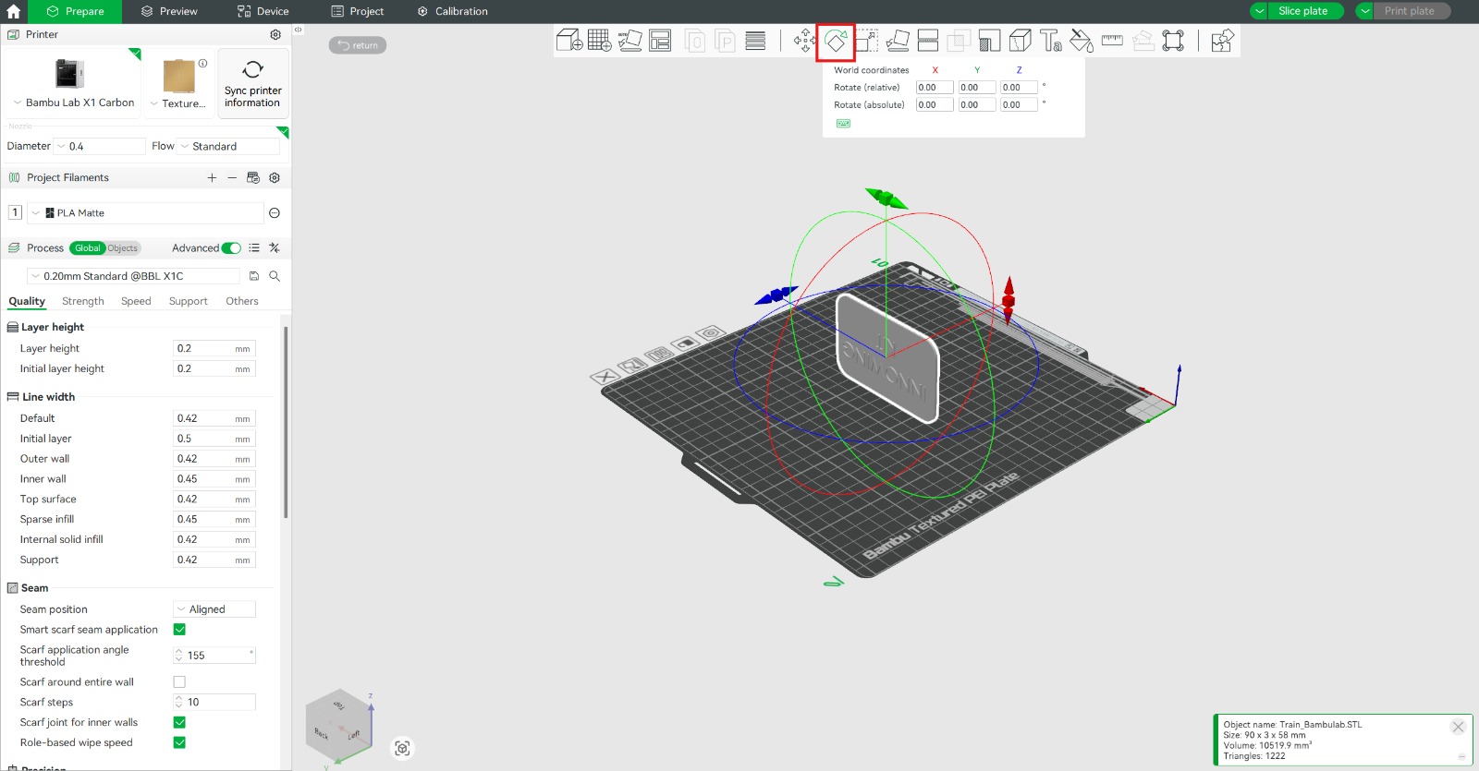1479x771 pixels.
Task: Toggle the Advanced settings switch
Action: 231,248
